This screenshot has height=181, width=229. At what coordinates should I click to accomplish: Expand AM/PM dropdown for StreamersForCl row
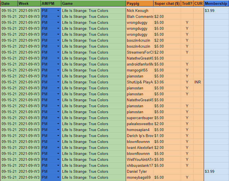[x=58, y=52]
